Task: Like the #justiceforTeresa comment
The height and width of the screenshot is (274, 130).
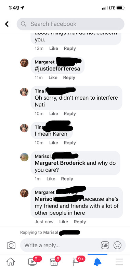Action: click(x=53, y=77)
